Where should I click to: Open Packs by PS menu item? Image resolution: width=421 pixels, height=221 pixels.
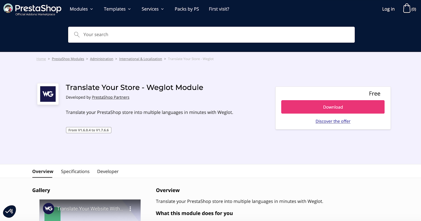[x=187, y=9]
